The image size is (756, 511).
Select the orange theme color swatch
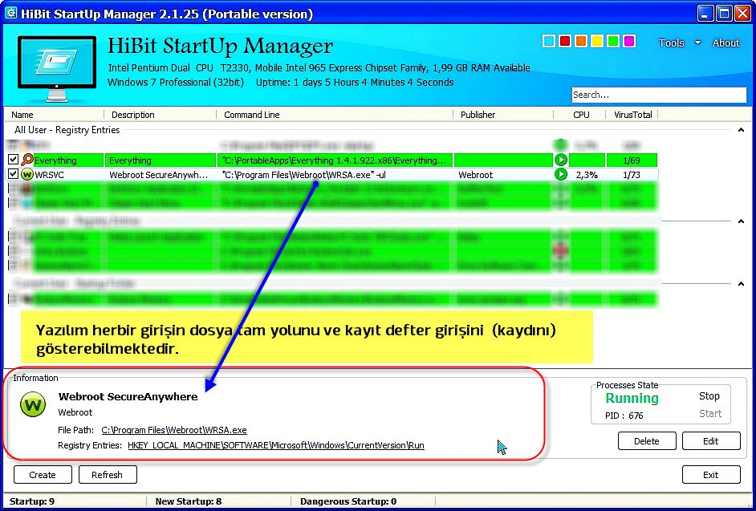(581, 41)
